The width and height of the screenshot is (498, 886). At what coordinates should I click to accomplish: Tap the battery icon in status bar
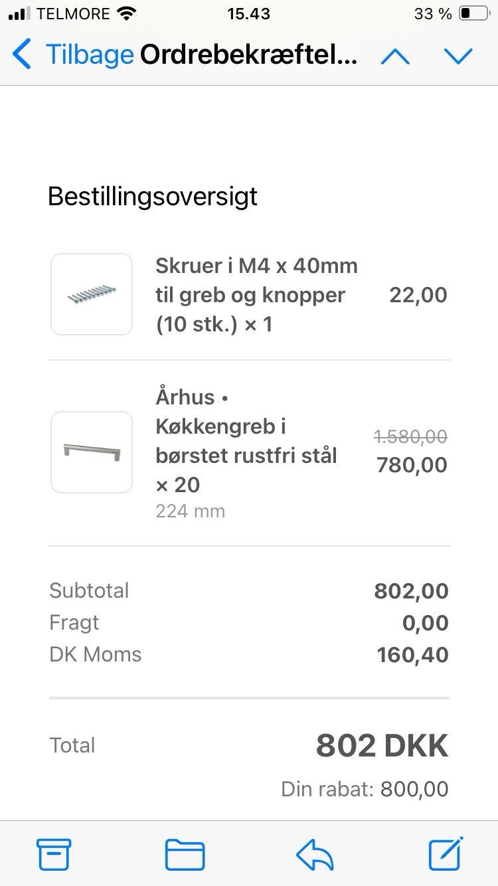click(474, 13)
